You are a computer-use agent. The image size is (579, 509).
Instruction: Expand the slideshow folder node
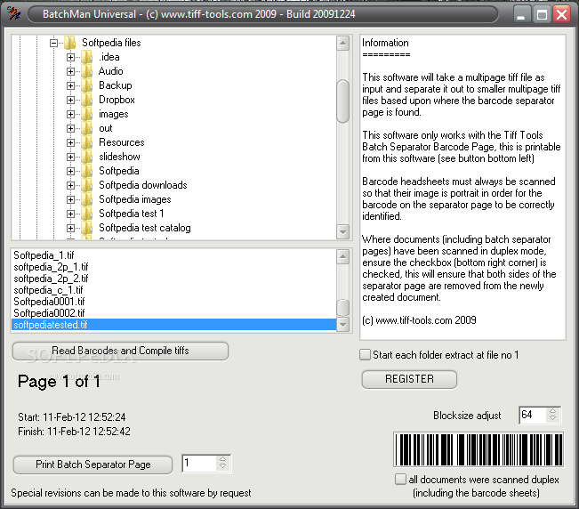[x=70, y=157]
